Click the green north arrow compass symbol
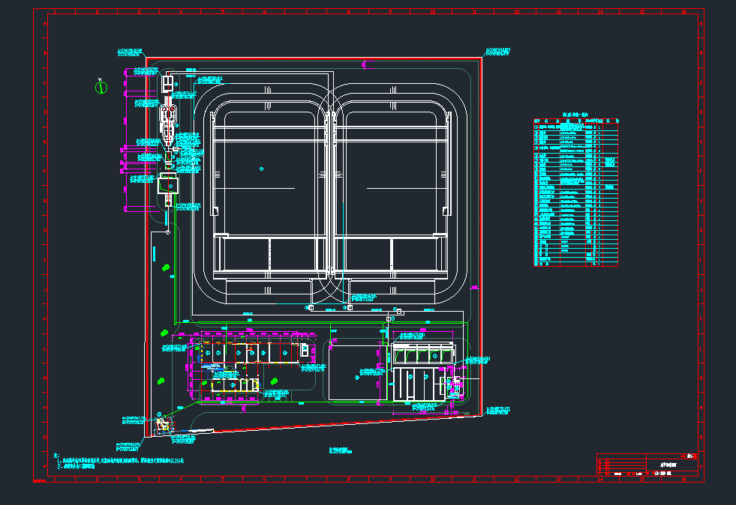The width and height of the screenshot is (736, 505). 101,87
